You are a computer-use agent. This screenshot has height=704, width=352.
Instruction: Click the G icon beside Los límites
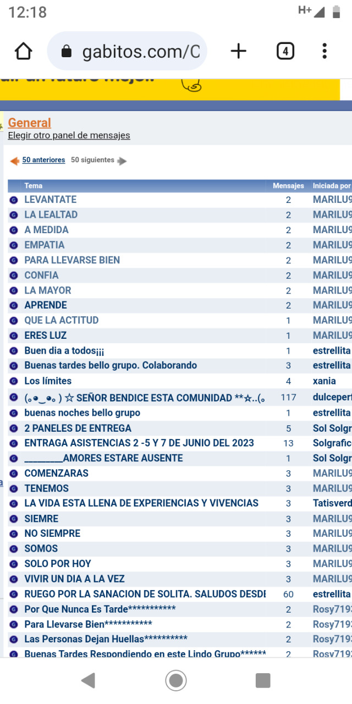point(14,381)
